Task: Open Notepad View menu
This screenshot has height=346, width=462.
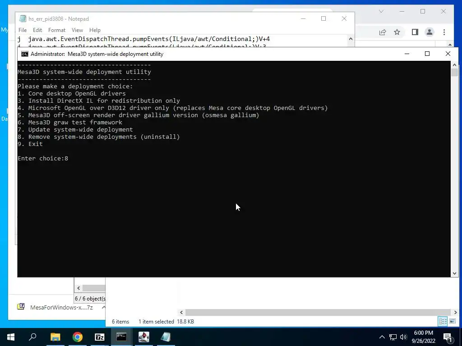Action: (77, 30)
